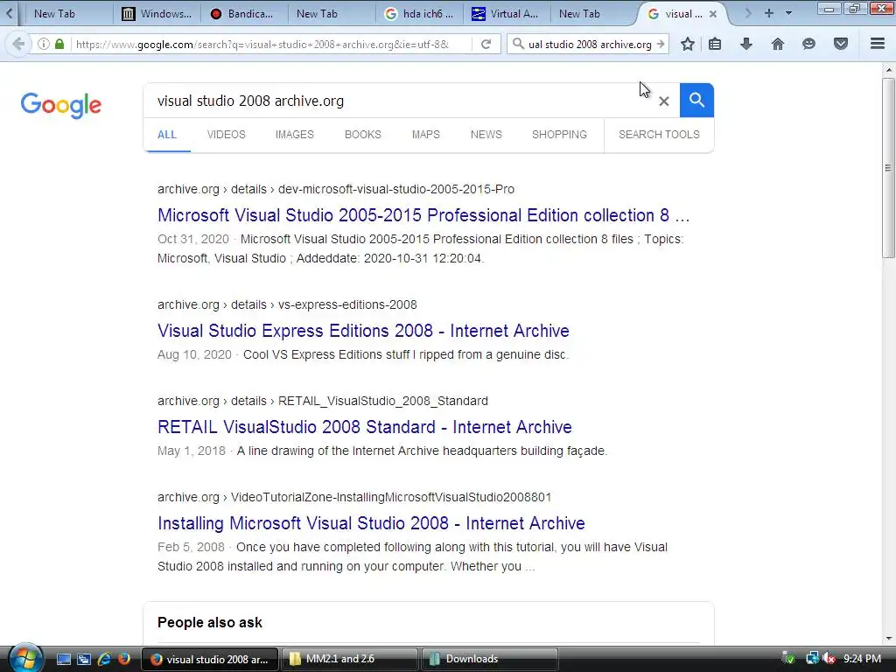Click the vertical page scrollbar thumb
Viewport: 896px width, 672px height.
point(888,168)
